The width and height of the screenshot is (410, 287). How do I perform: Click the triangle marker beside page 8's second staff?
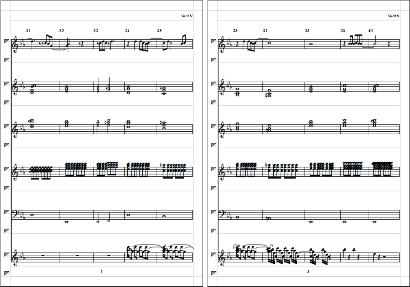214,84
